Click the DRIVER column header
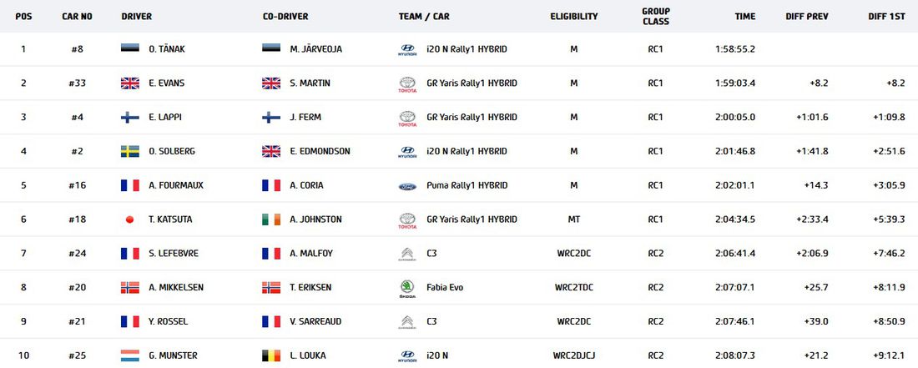Image resolution: width=918 pixels, height=368 pixels. (136, 17)
